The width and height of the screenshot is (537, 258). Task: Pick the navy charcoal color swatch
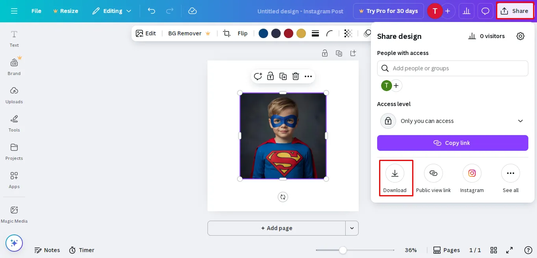point(276,33)
